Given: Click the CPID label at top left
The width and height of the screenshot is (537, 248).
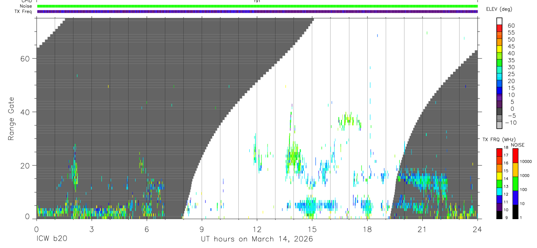Looking at the screenshot, I should tap(26, 1).
